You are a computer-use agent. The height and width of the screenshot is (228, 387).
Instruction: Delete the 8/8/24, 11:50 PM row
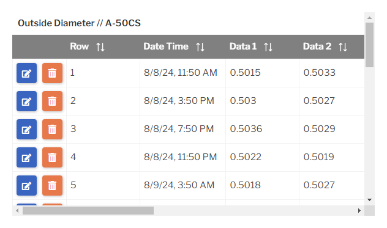click(52, 157)
